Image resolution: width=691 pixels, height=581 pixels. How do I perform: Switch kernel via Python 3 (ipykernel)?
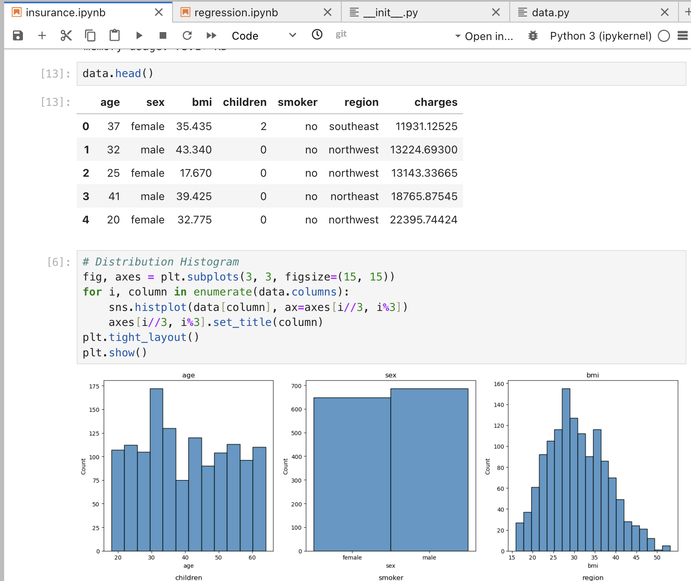click(x=601, y=36)
